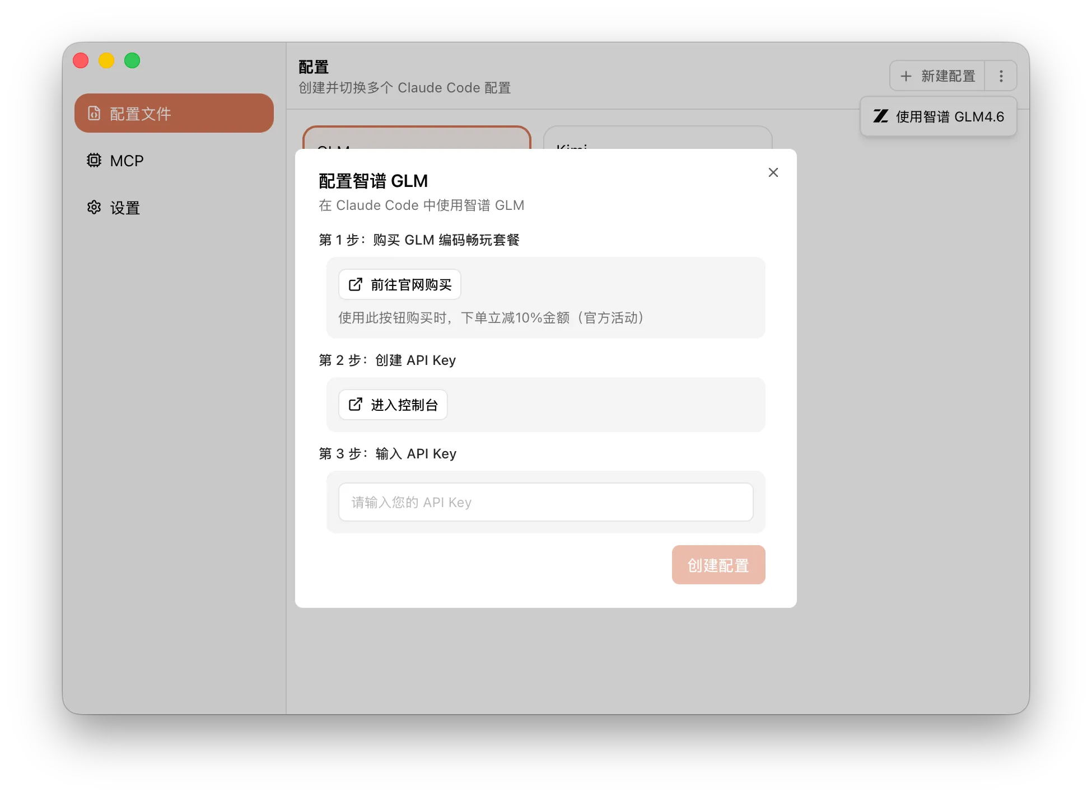1092x797 pixels.
Task: Select the GLM configuration card
Action: click(x=417, y=138)
